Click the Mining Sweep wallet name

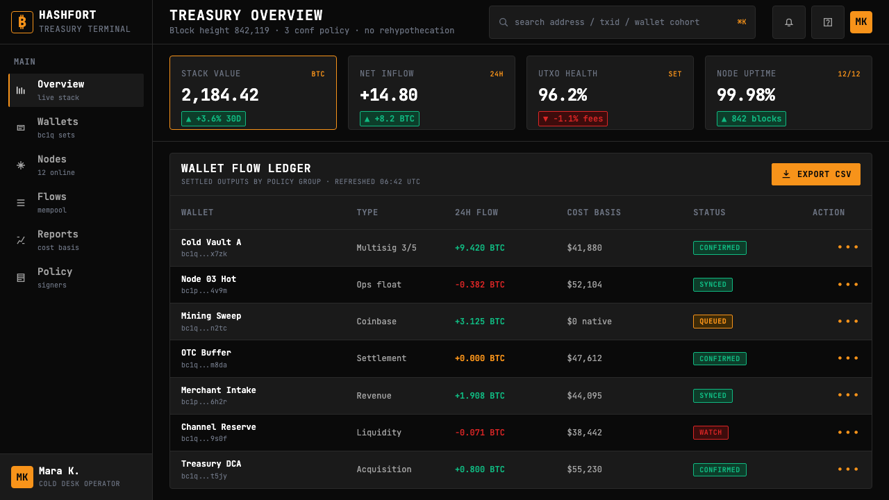(x=211, y=316)
